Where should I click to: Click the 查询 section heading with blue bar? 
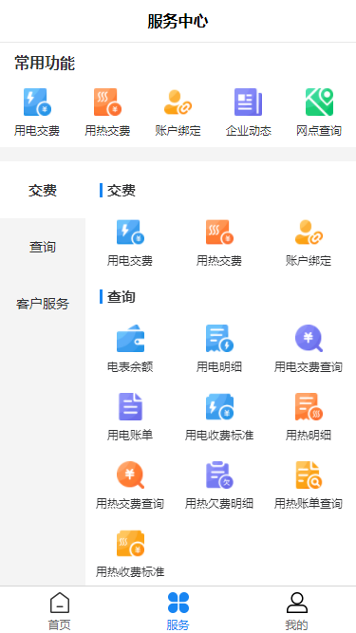pyautogui.click(x=118, y=297)
